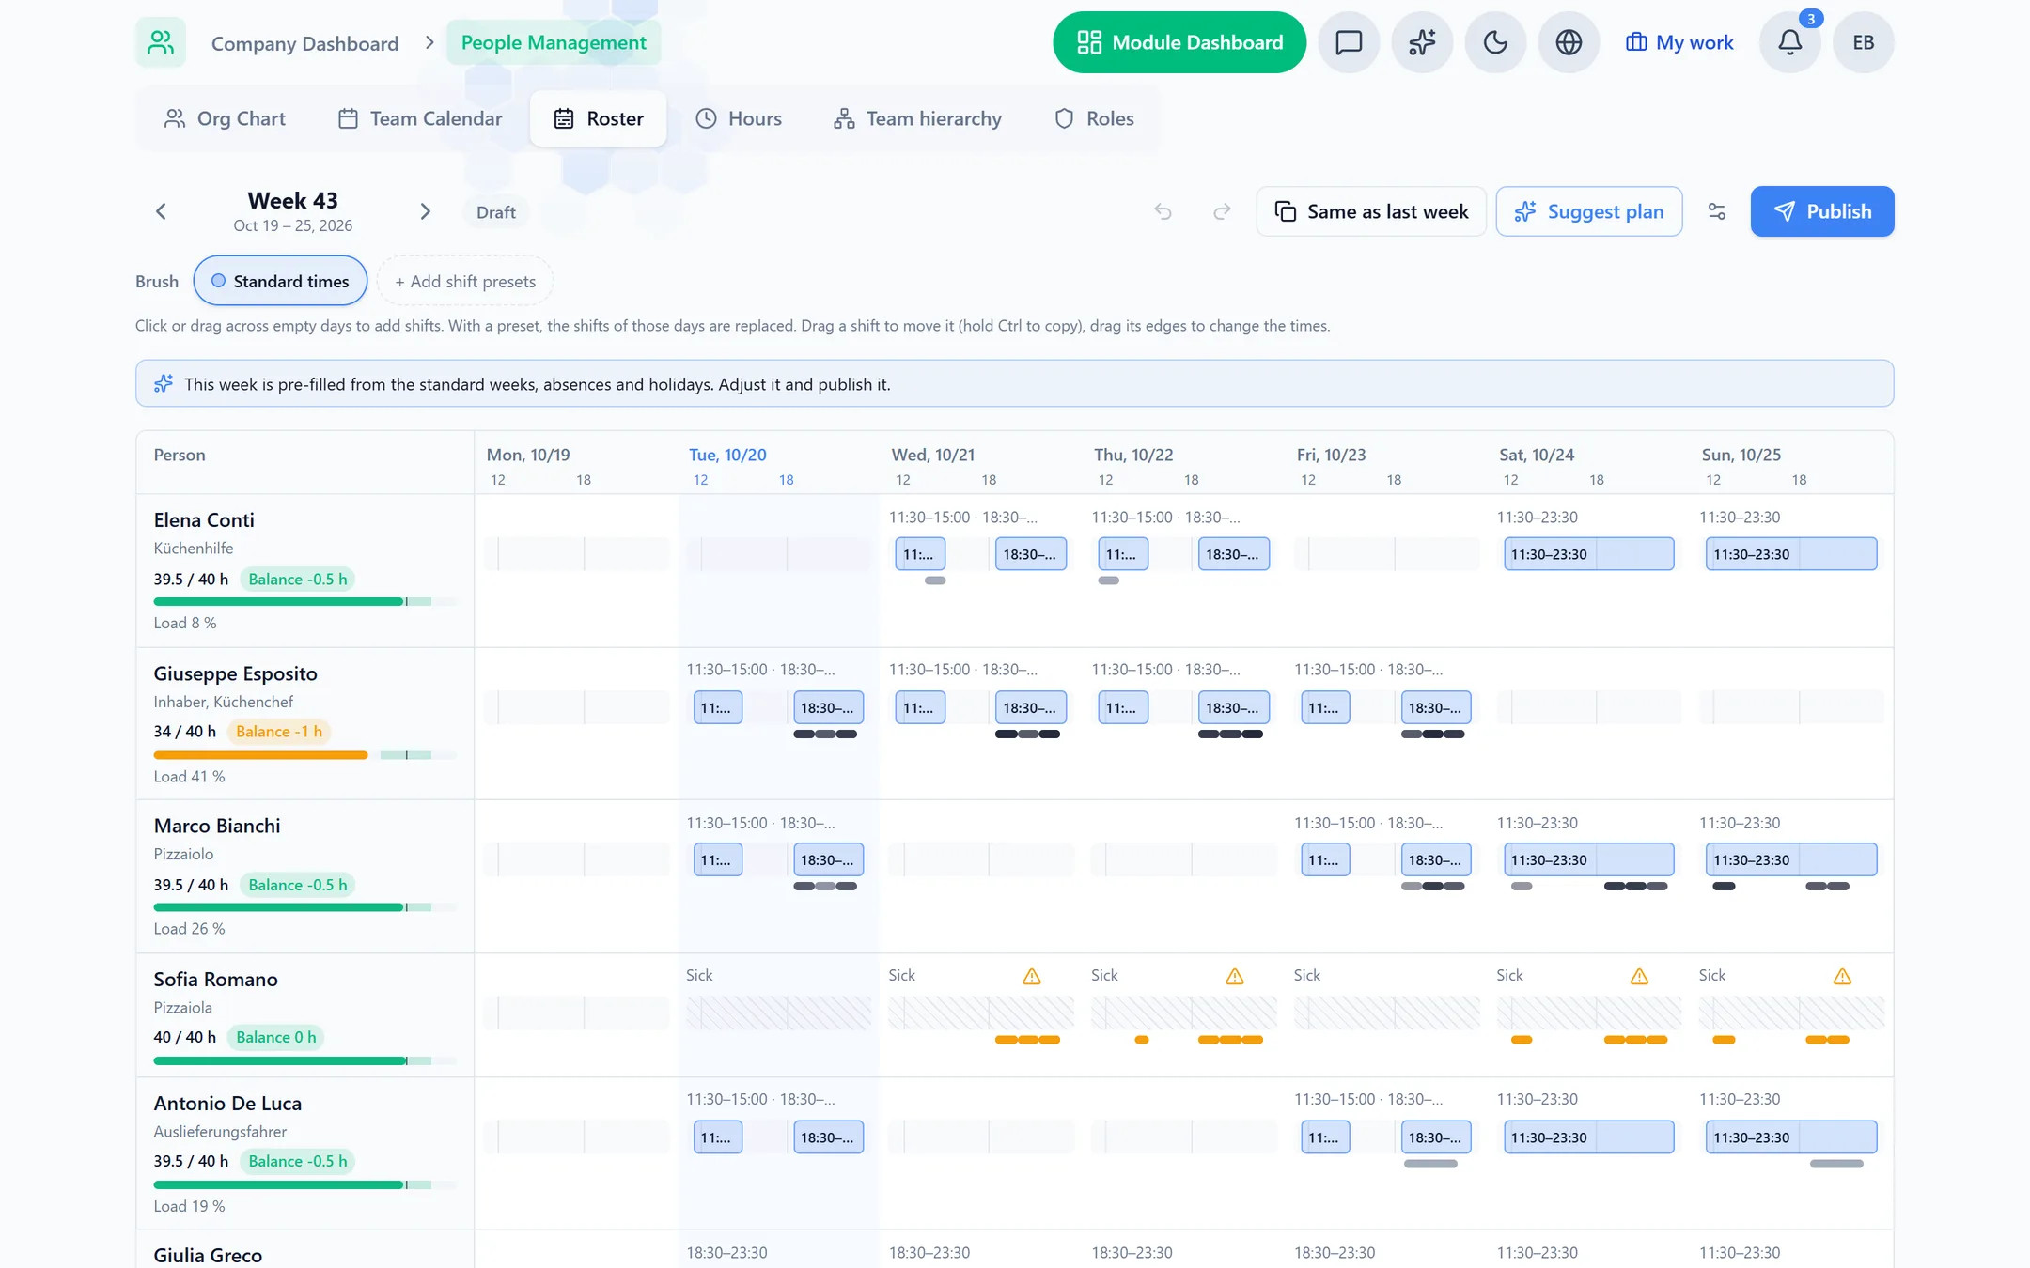Click Tue, 10/20 column header
Image resolution: width=2030 pixels, height=1268 pixels.
coord(727,455)
